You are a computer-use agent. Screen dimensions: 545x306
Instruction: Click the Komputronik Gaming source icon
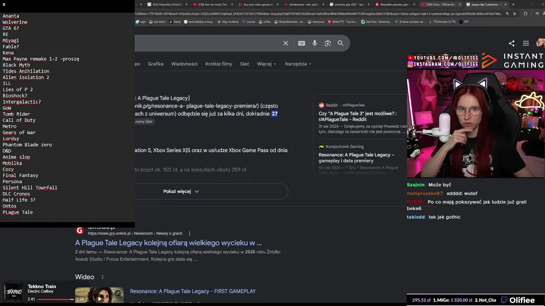pos(321,147)
